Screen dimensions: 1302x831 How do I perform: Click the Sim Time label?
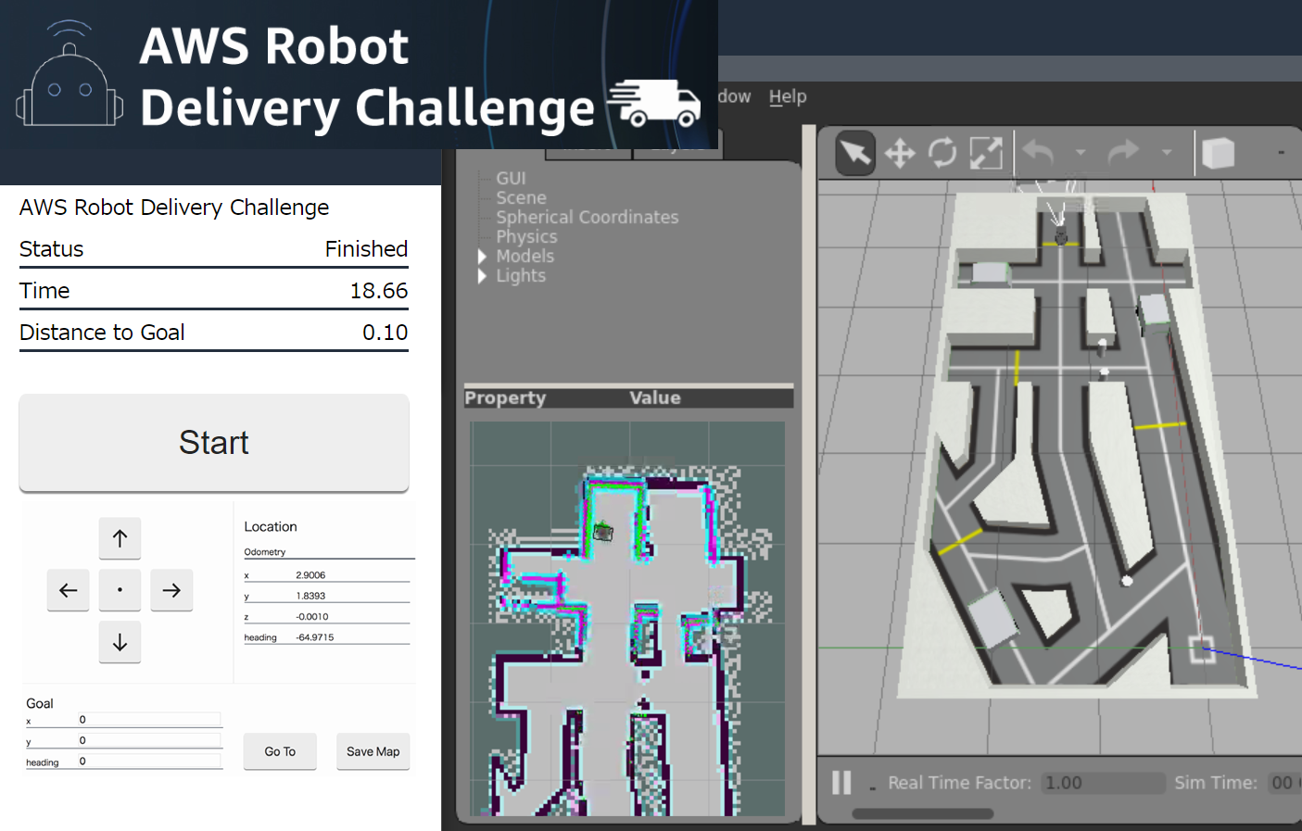point(1216,783)
